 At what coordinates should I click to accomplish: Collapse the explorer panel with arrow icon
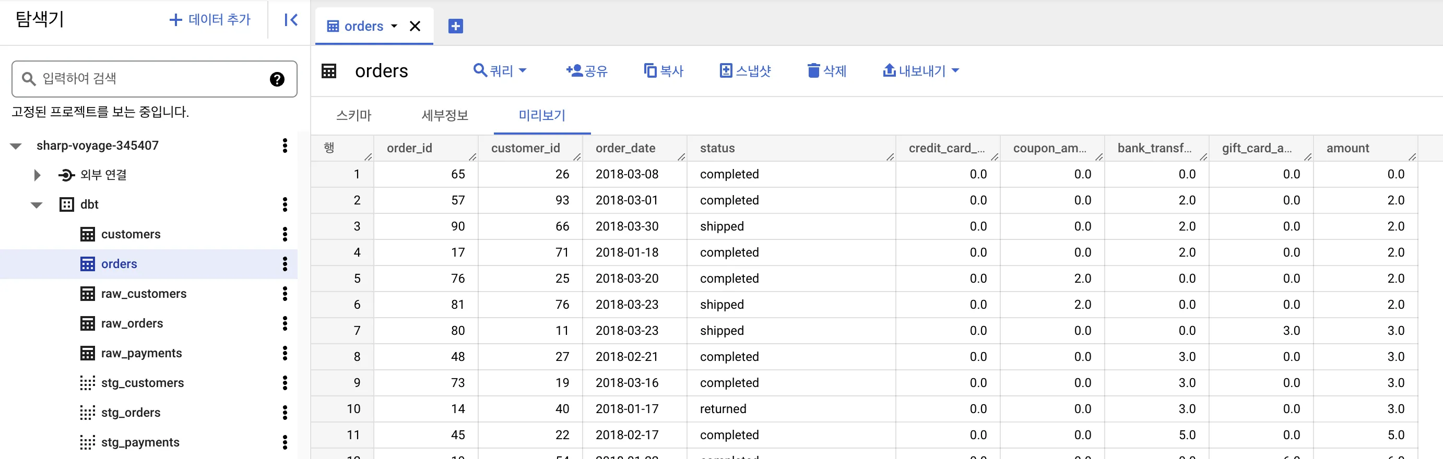click(291, 20)
